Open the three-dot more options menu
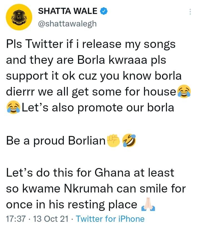The width and height of the screenshot is (200, 229). tap(190, 12)
